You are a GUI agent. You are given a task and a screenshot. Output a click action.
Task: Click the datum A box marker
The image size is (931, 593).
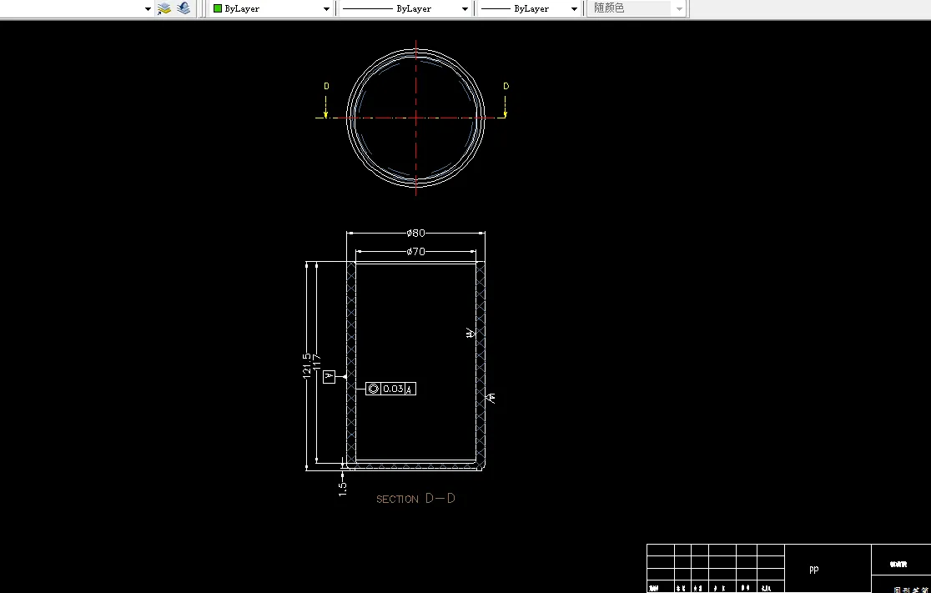coord(329,376)
